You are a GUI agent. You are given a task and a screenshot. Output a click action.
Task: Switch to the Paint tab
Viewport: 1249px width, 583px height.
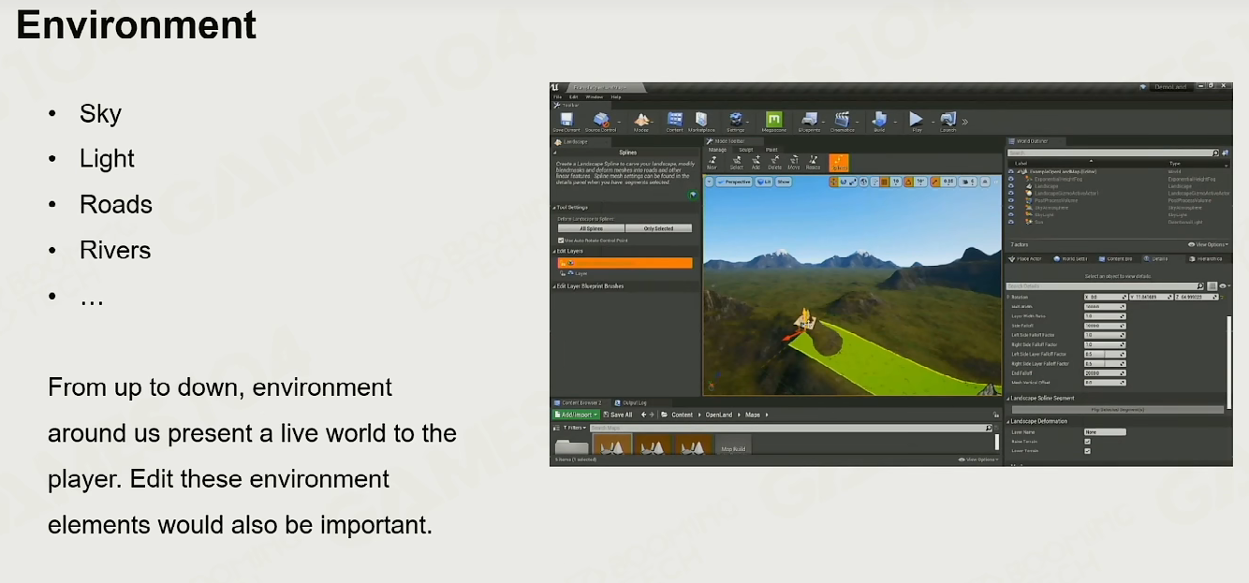pos(771,150)
